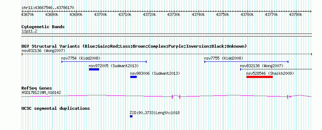
Task: Click the Cytogenetic Bands track title
Action: point(43,27)
